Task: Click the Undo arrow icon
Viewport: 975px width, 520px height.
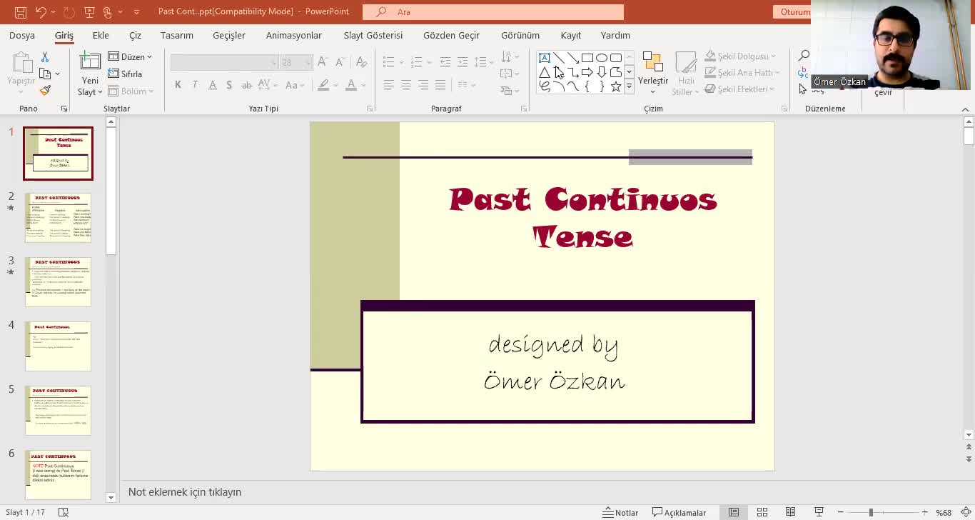Action: 41,11
